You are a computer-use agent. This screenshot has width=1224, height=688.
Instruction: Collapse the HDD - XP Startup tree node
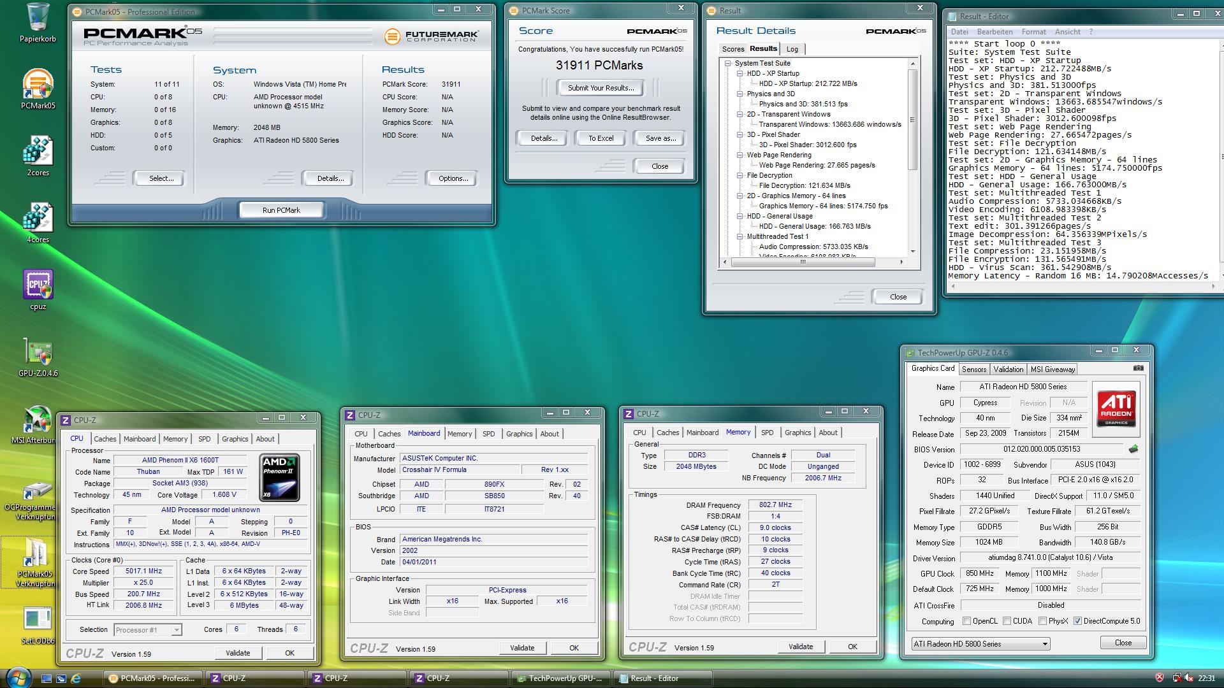click(740, 73)
